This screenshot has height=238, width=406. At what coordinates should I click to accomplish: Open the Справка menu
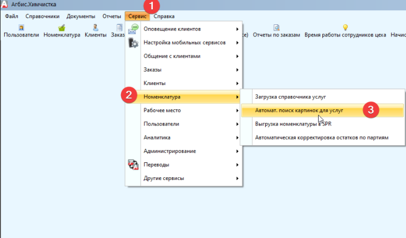164,16
